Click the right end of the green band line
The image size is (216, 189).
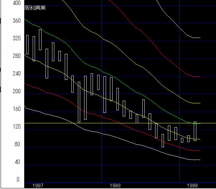point(199,124)
